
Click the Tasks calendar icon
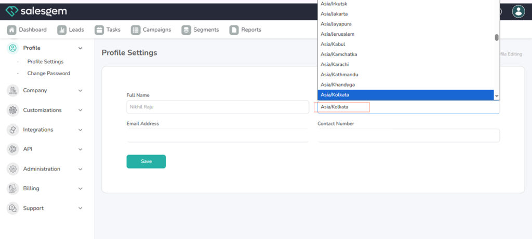tap(99, 30)
